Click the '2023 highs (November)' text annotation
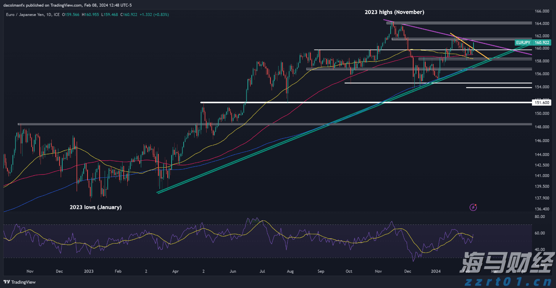This screenshot has height=288, width=556. point(394,12)
